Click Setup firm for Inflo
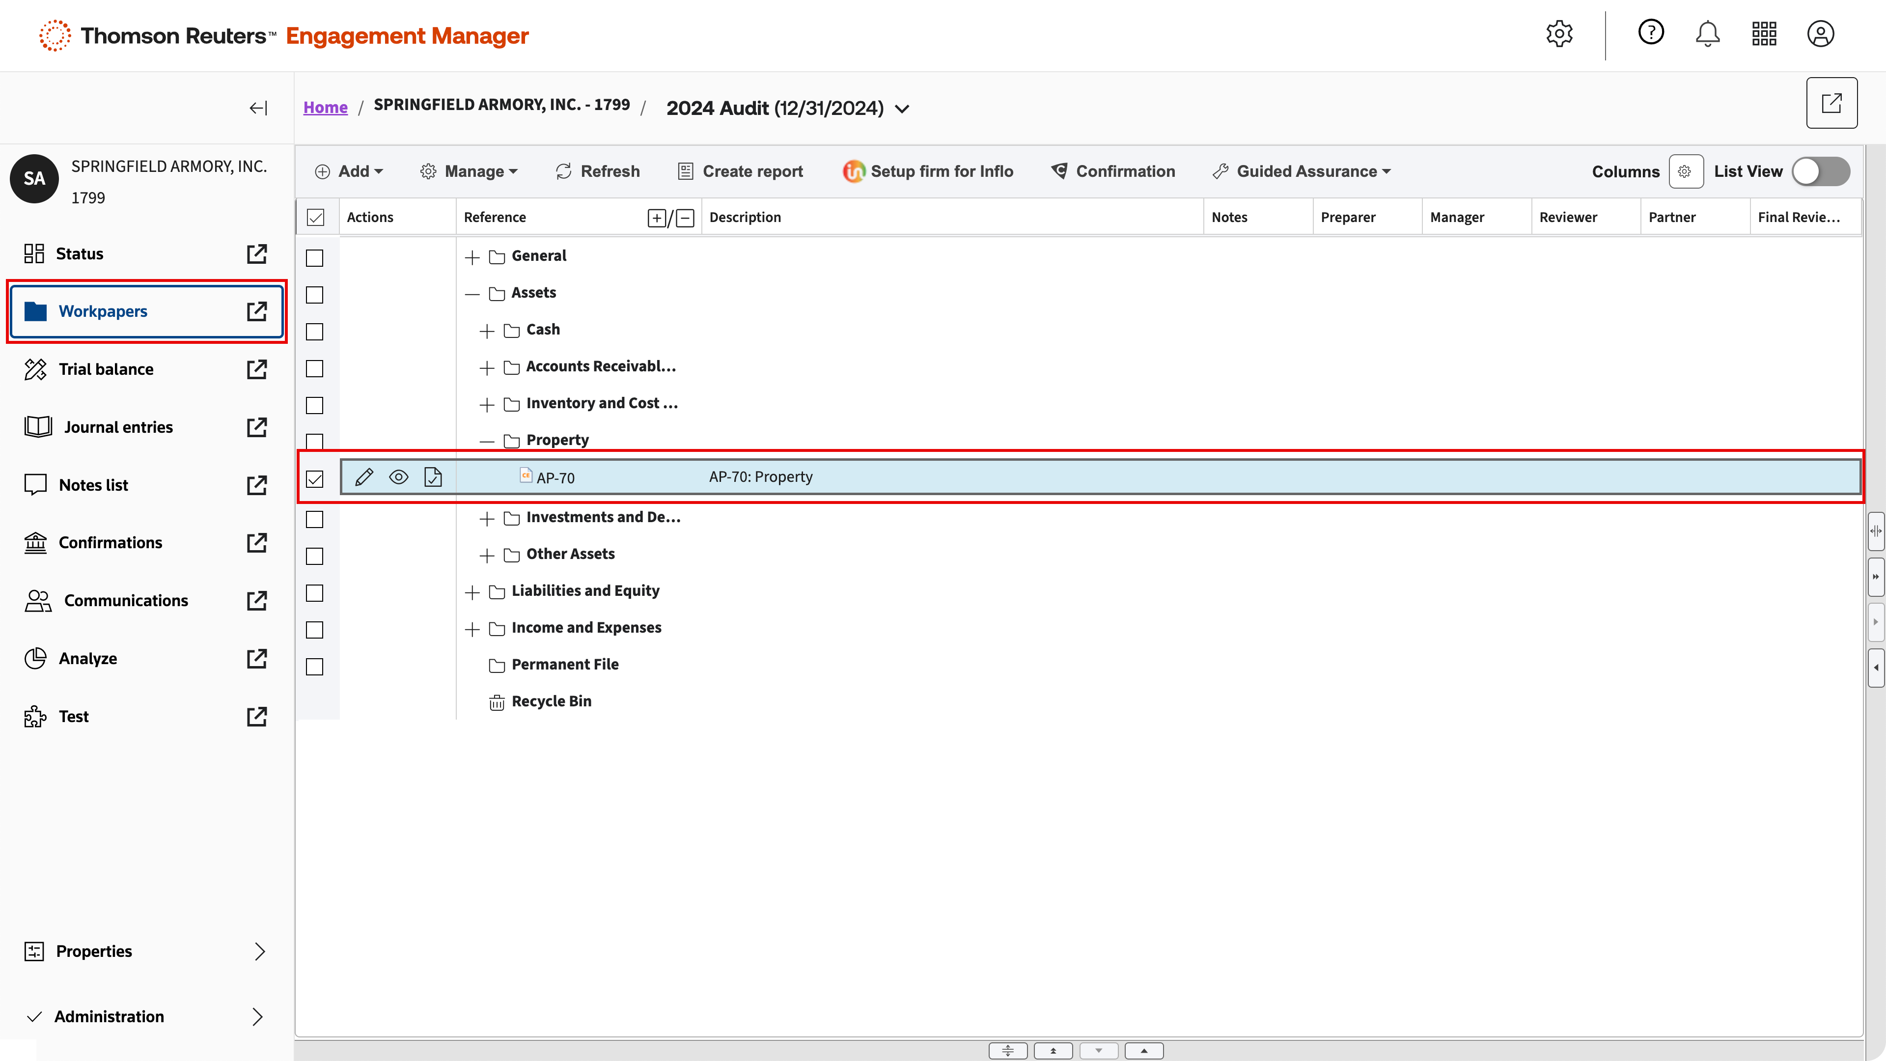 [x=928, y=171]
